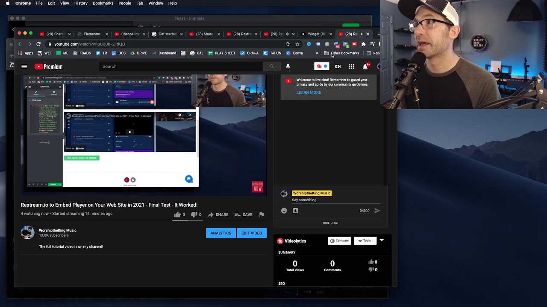Open Chrome extensions puzzle icon
Image resolution: width=547 pixels, height=307 pixels.
click(363, 44)
